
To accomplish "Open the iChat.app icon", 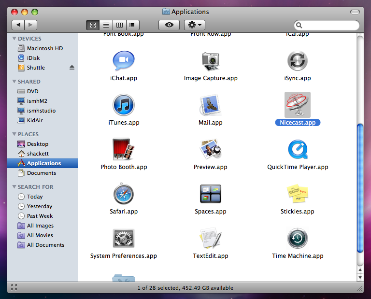I will [x=124, y=61].
